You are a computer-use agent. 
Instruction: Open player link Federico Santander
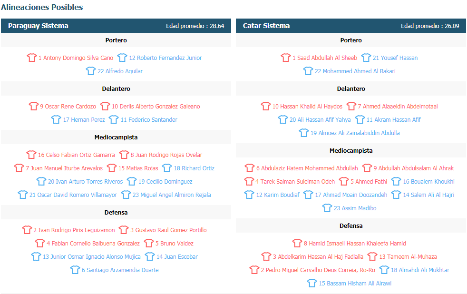[149, 120]
